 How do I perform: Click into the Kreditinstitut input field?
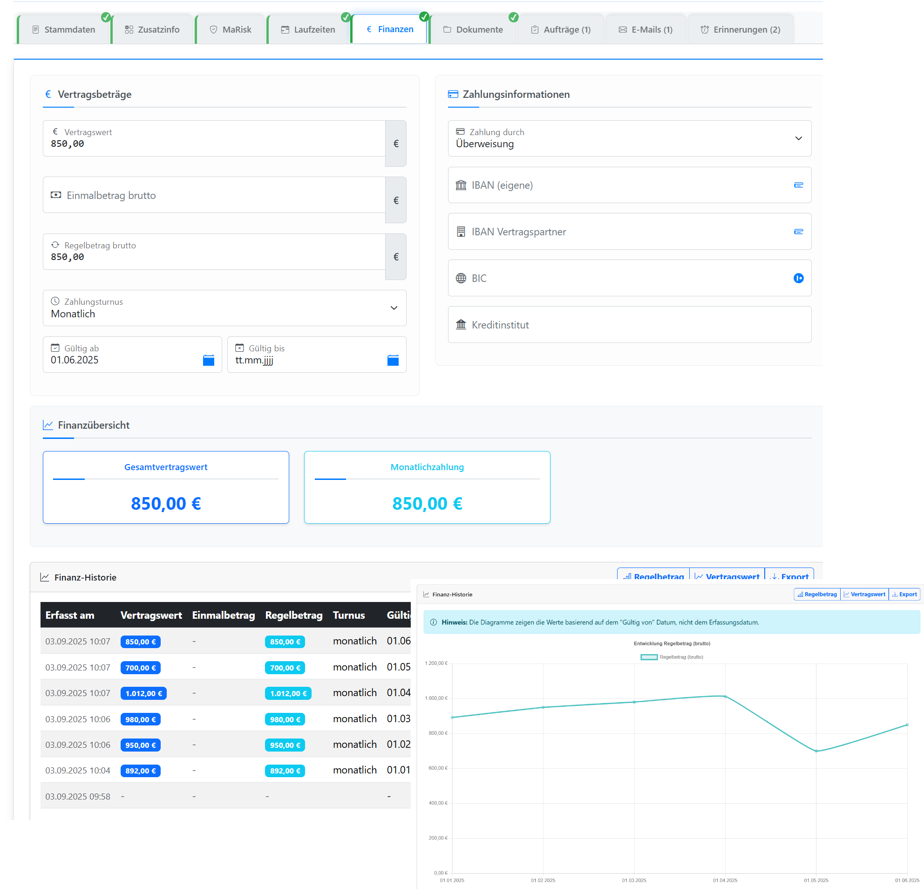tap(629, 325)
